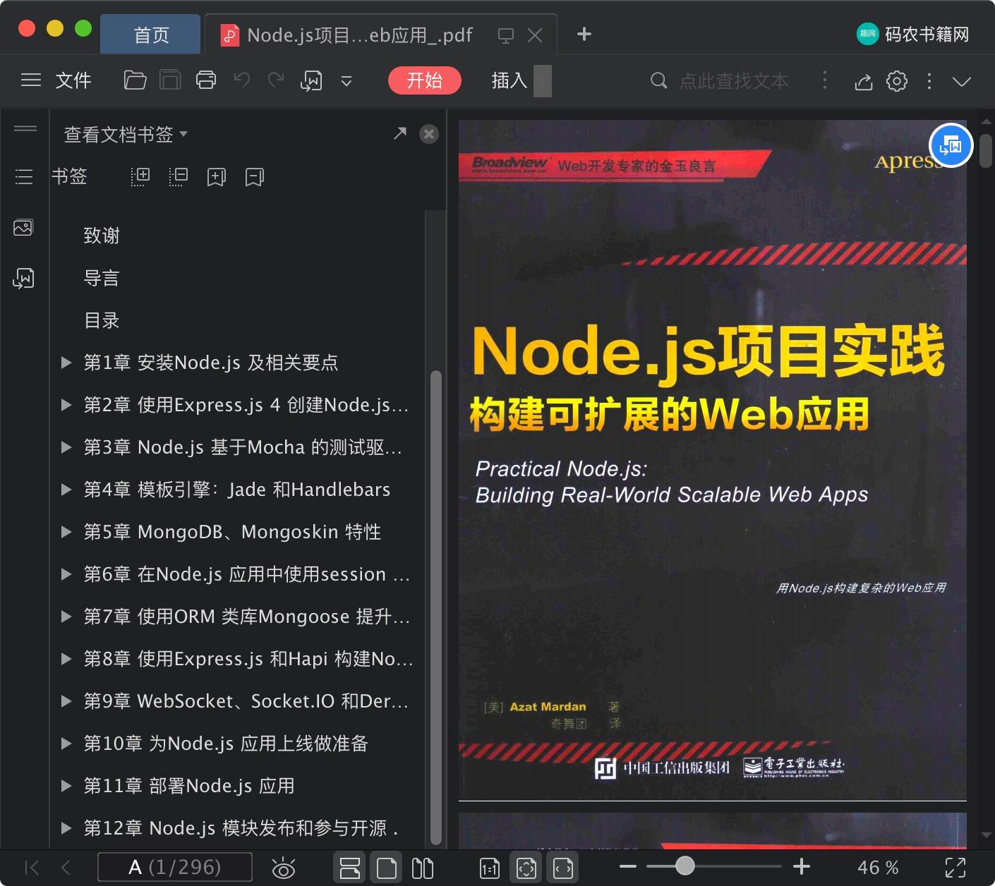
Task: Set zoom to actual size 1:1
Action: point(490,868)
